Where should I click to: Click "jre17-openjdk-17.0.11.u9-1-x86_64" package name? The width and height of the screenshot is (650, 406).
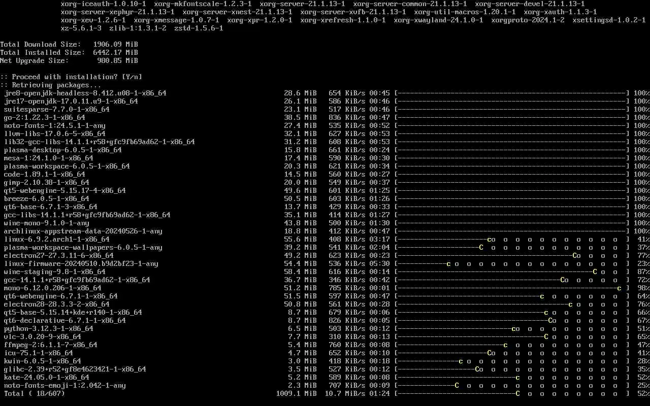[x=71, y=101]
